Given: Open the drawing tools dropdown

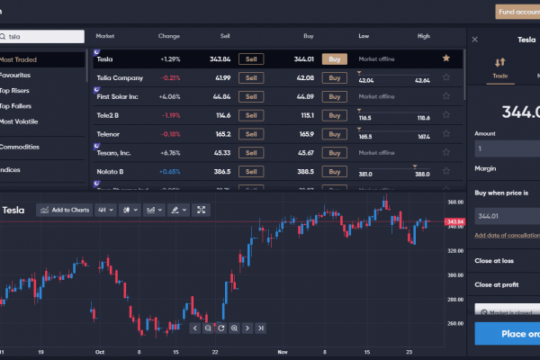Looking at the screenshot, I should point(178,210).
